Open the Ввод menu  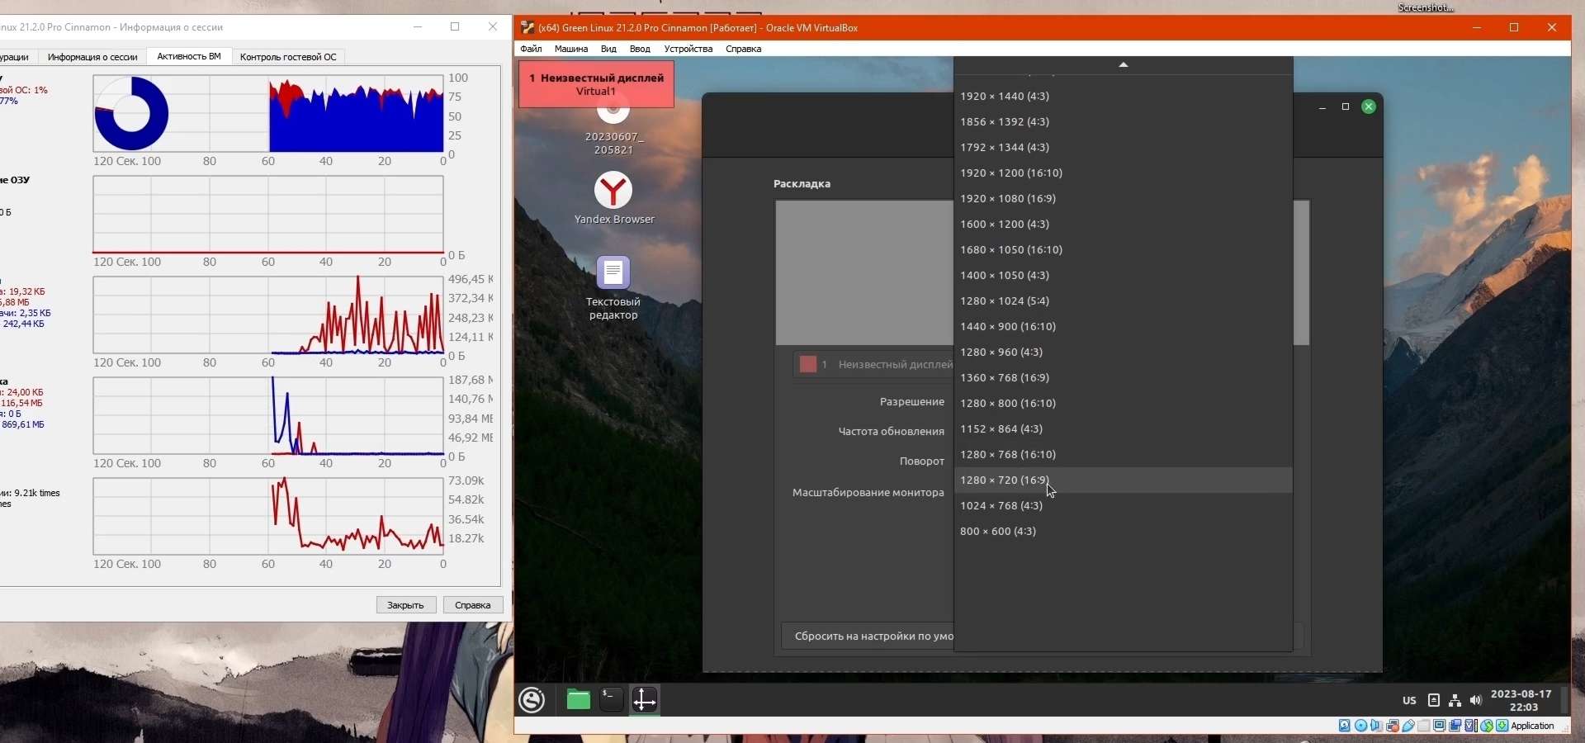click(x=640, y=49)
